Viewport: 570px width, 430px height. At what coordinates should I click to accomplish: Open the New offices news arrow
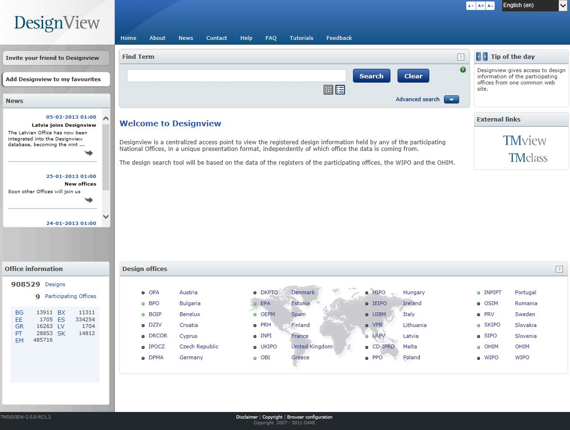tap(89, 200)
